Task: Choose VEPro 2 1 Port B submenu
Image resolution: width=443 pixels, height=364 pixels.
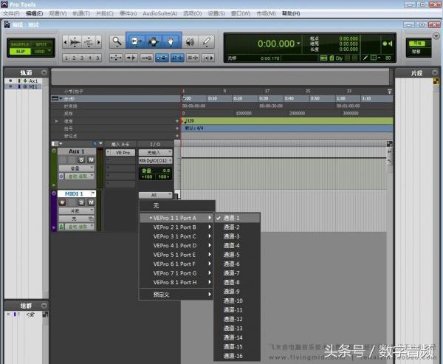Action: pyautogui.click(x=177, y=227)
